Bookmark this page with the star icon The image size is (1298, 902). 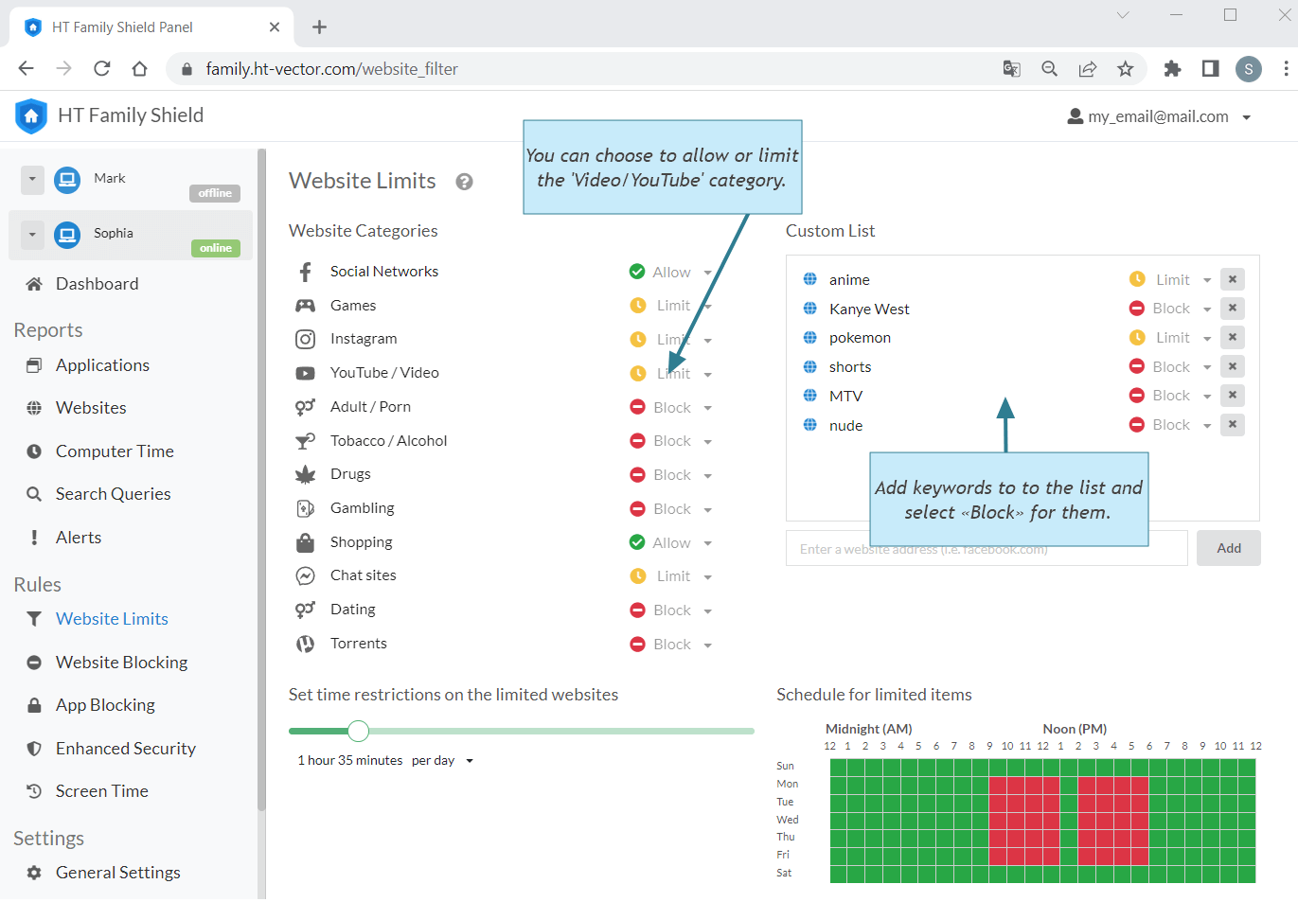[1125, 68]
